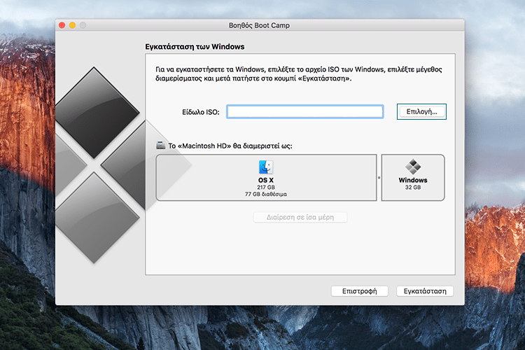Click the Εγκατάσταση button

coord(425,291)
